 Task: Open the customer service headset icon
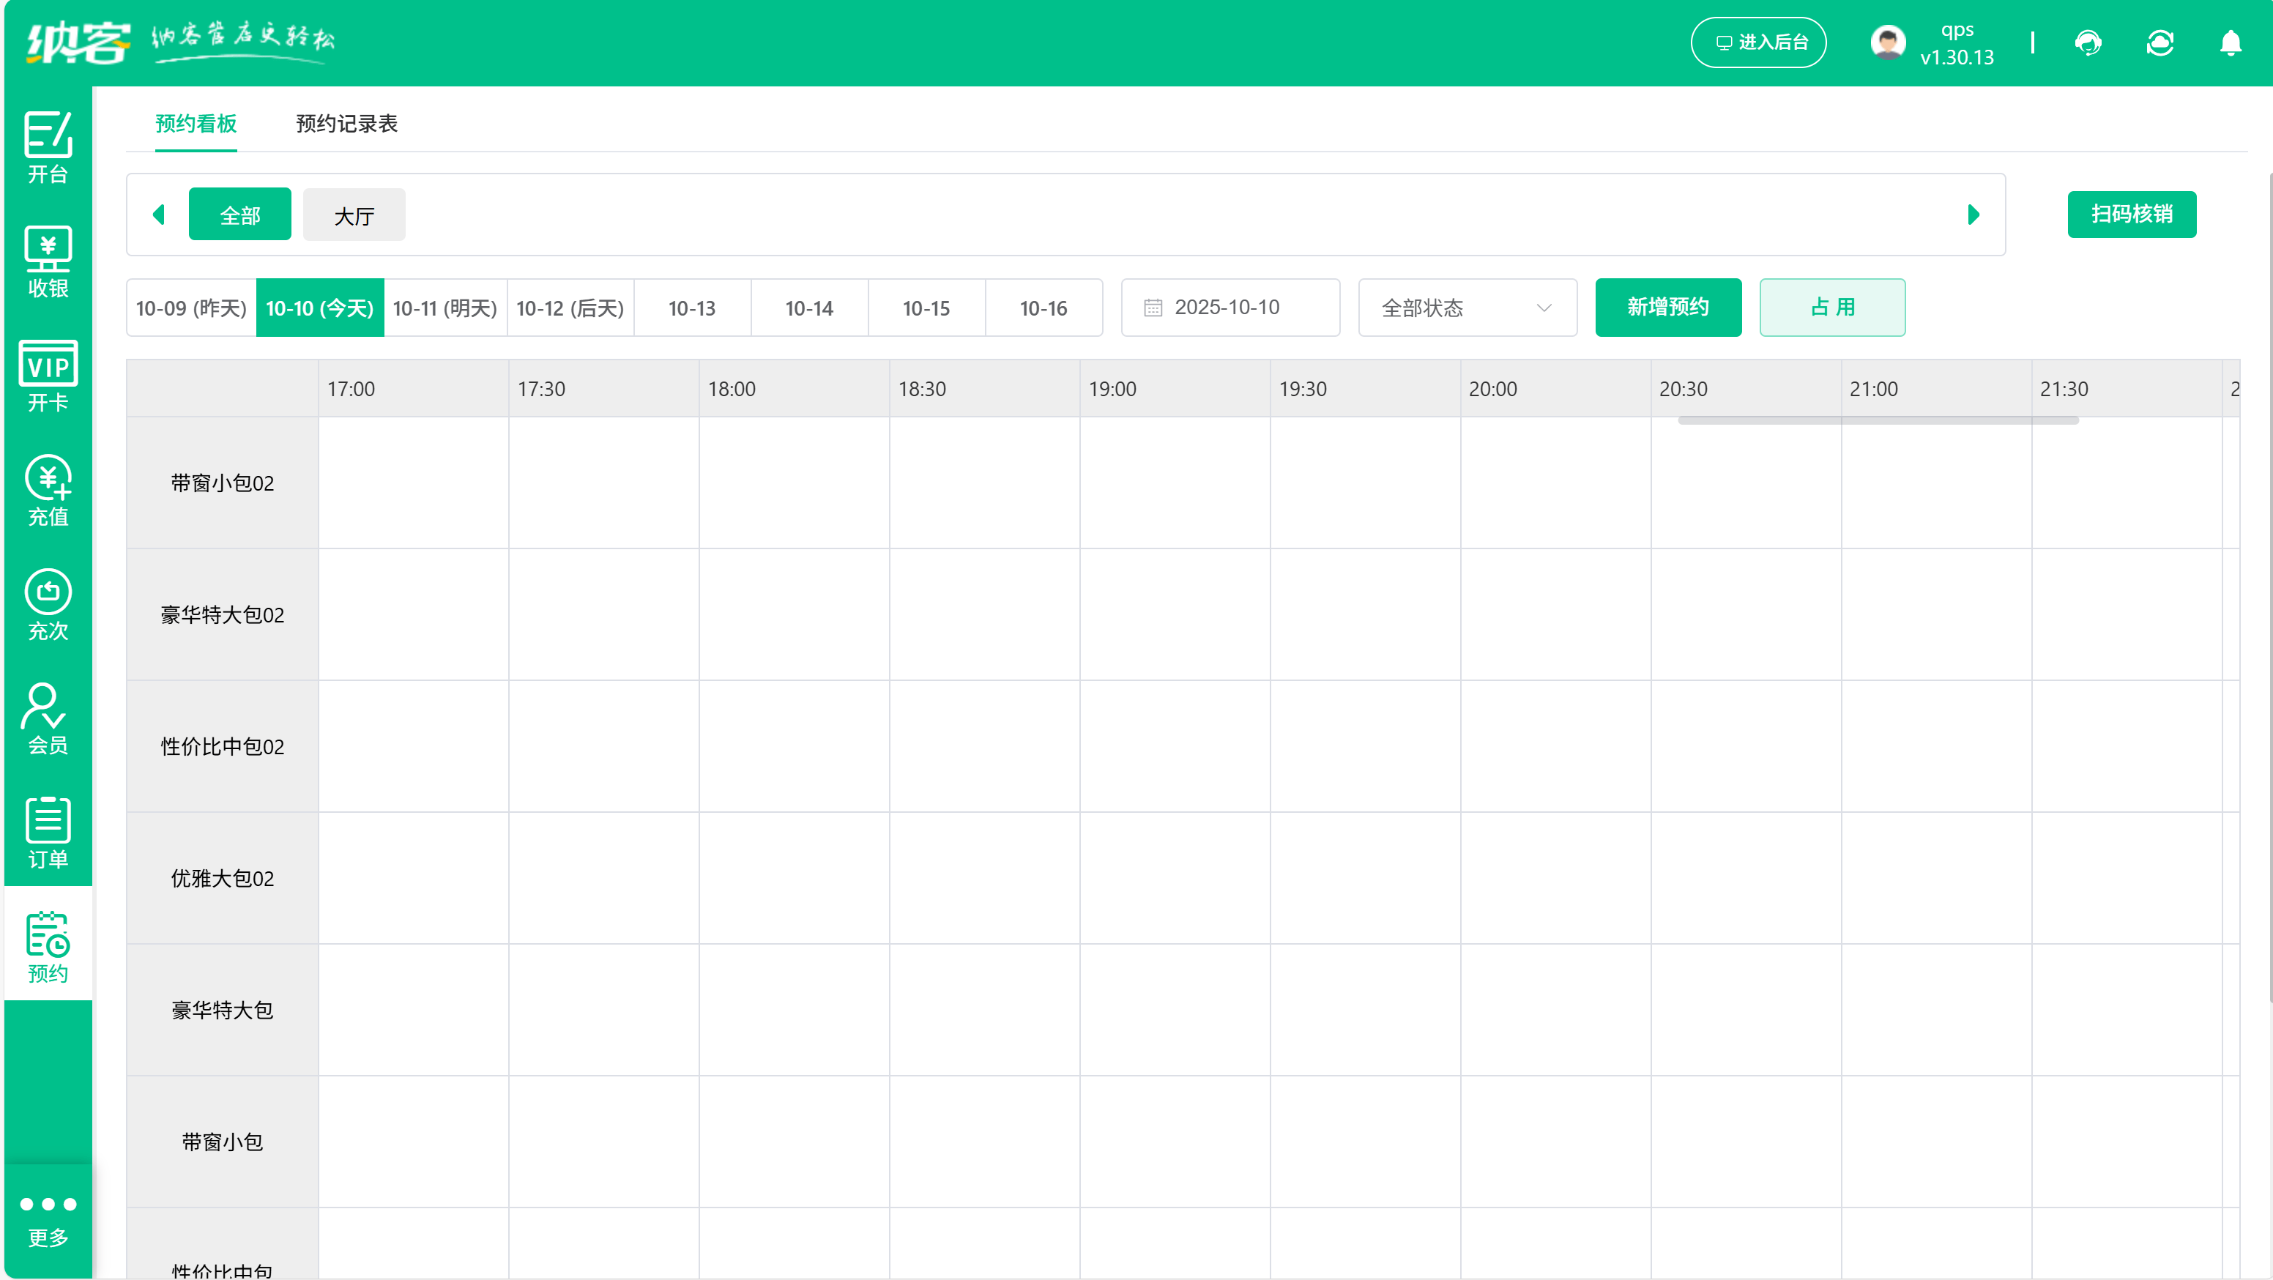pyautogui.click(x=2088, y=42)
